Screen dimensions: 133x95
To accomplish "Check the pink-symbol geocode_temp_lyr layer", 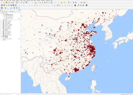I will 3,17.
